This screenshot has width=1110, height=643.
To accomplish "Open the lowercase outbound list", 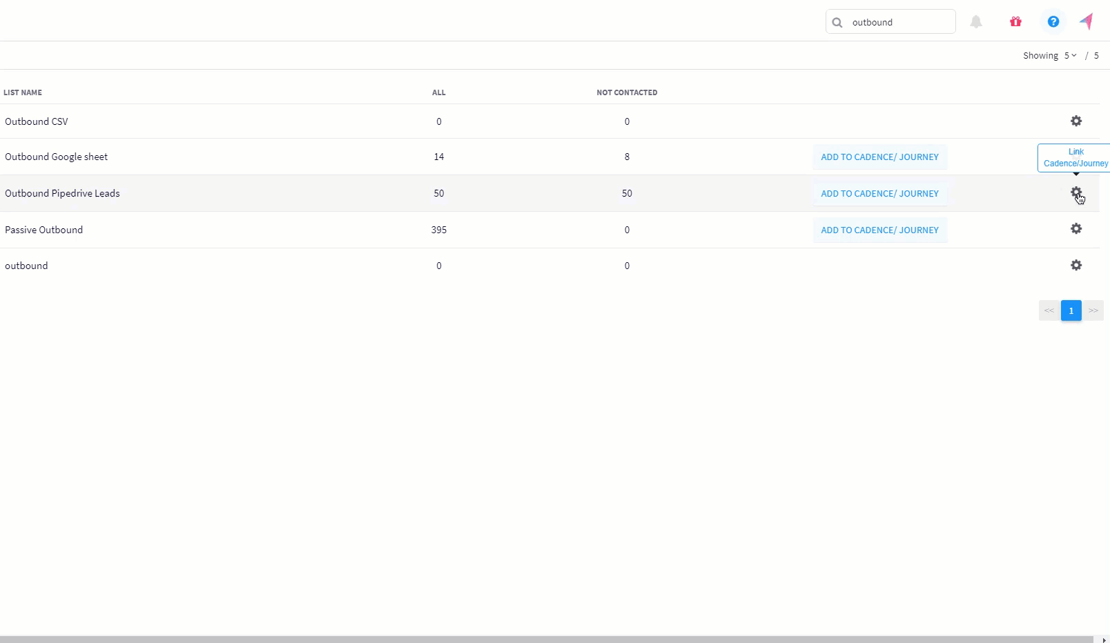I will 26,266.
